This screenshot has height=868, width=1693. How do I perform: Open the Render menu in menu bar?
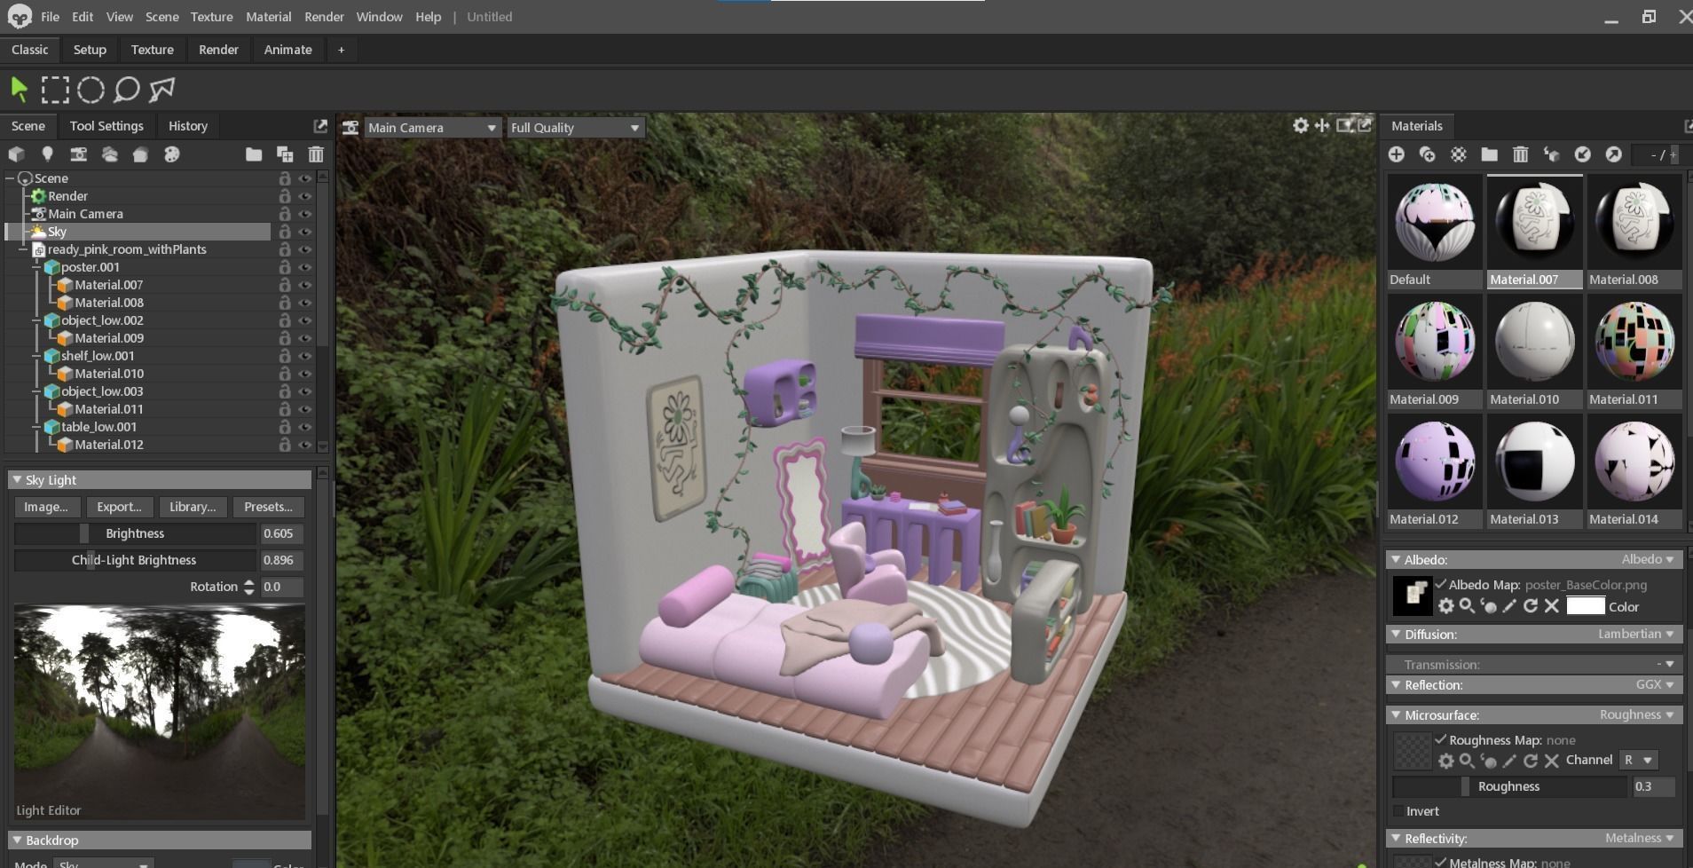tap(324, 17)
